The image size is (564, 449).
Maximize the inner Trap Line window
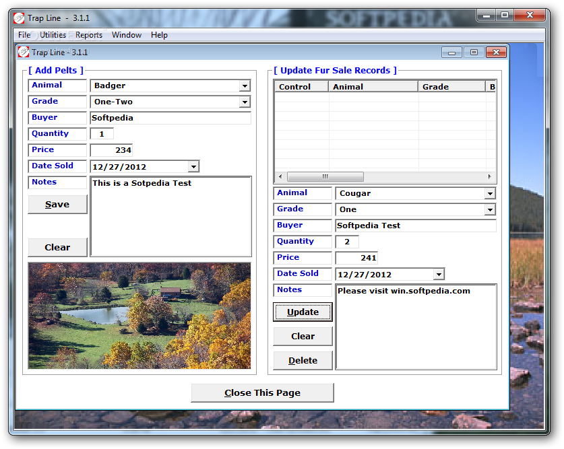coord(474,53)
